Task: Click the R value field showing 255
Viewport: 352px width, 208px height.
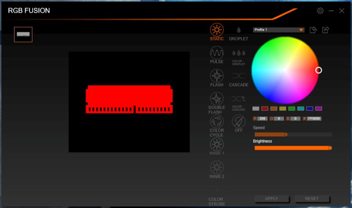Action: (x=262, y=119)
